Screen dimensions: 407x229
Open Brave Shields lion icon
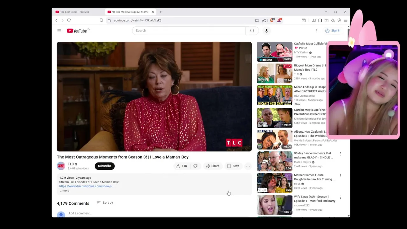[x=272, y=20]
